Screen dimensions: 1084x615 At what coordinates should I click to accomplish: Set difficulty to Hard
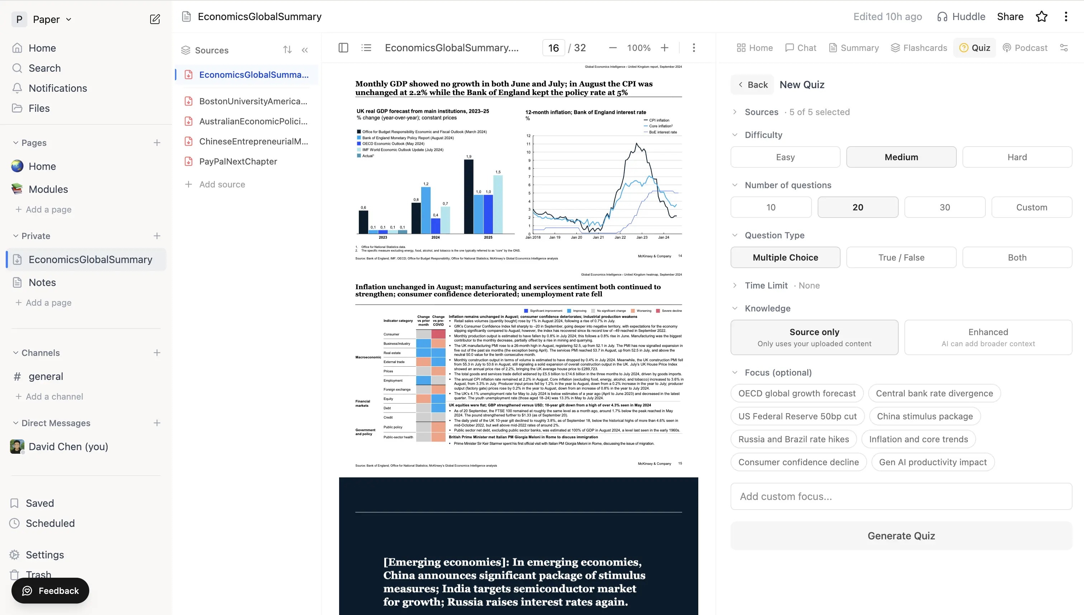point(1017,157)
